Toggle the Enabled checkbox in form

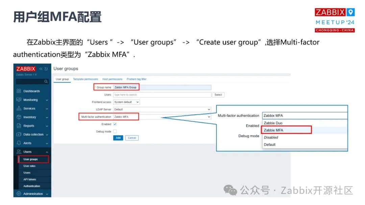115,124
